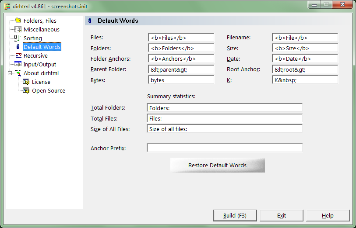356x228 pixels.
Task: Open the Recursive settings page
Action: click(x=35, y=55)
